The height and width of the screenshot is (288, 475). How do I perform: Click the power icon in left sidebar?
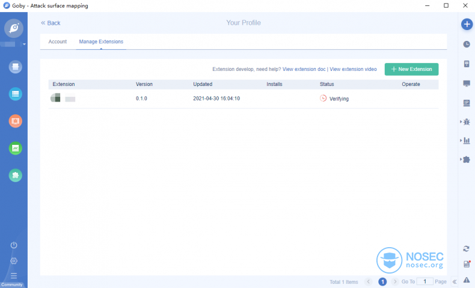tap(14, 245)
